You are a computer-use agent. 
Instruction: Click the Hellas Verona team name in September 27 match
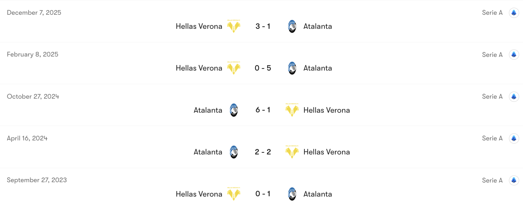click(199, 194)
